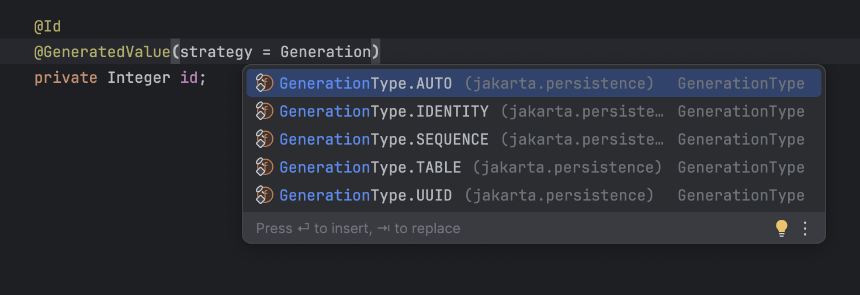This screenshot has width=860, height=295.
Task: Click the @Id annotation in code
Action: coord(47,26)
